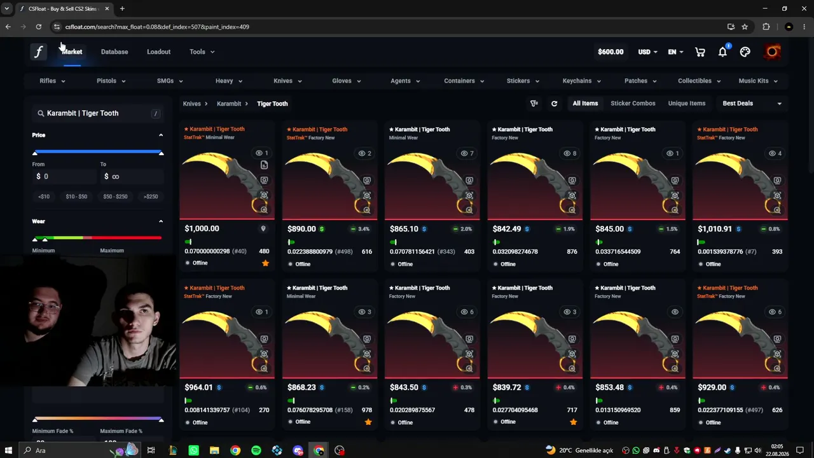Expand the Rifles category menu

(52, 81)
